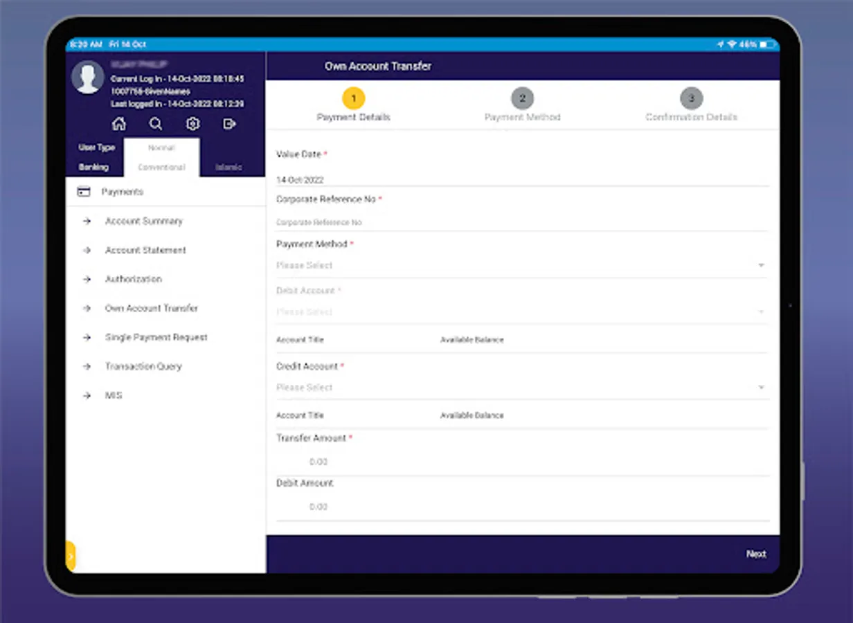Click the Last logged in timestamp text
The height and width of the screenshot is (623, 853).
(x=177, y=104)
